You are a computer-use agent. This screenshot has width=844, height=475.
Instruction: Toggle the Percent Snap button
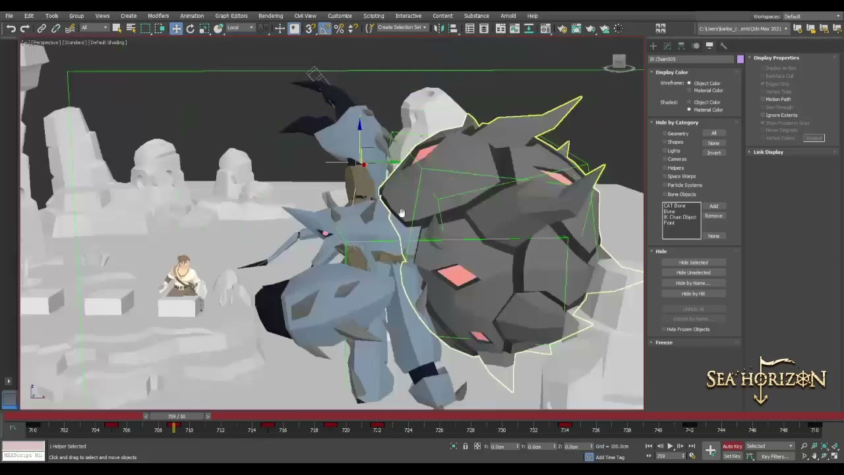339,28
